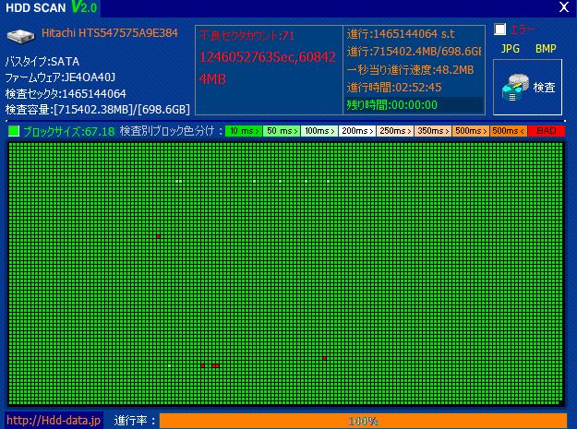The image size is (577, 429).
Task: Click the 200ms color legend swatch
Action: pyautogui.click(x=357, y=131)
